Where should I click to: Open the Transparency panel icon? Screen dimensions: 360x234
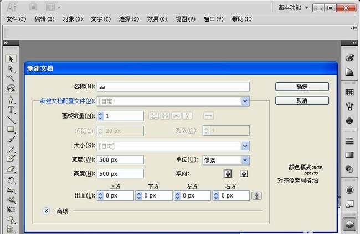click(349, 169)
